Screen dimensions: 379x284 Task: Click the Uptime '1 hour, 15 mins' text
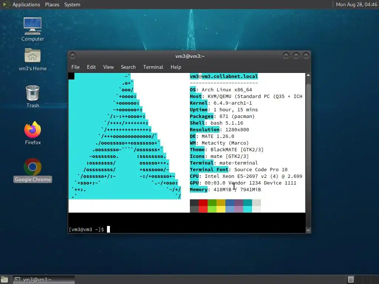[236, 109]
